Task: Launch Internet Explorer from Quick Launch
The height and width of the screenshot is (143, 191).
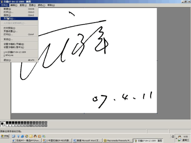Action: tap(22, 136)
